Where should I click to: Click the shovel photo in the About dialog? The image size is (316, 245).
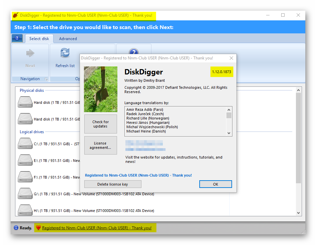tap(101, 89)
